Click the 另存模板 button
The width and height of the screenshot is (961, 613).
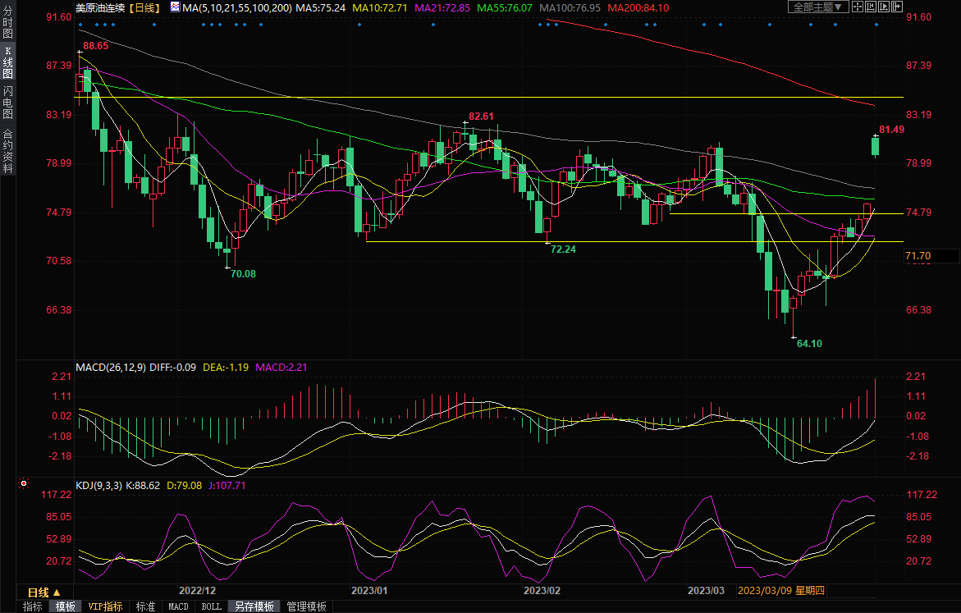tap(254, 606)
